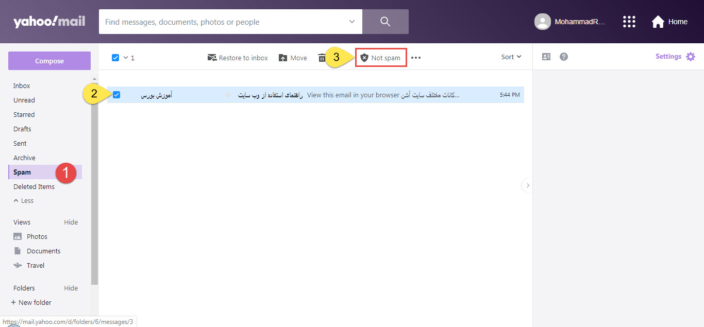The width and height of the screenshot is (704, 327).
Task: Click the help question mark icon
Action: 564,57
